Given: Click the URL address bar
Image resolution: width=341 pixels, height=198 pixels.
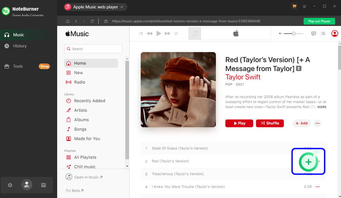Looking at the screenshot, I should pos(186,21).
